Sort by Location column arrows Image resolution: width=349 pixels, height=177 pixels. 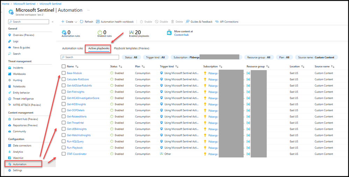303,66
